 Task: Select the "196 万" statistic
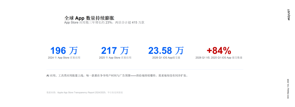(x=64, y=51)
